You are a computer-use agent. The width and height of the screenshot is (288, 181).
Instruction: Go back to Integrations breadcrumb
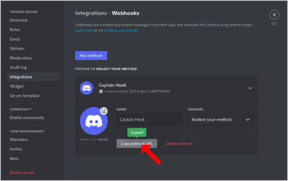click(x=91, y=13)
